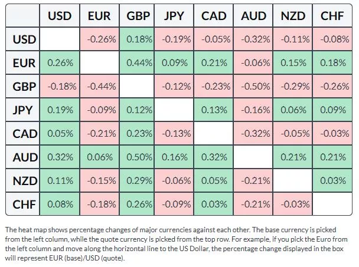Click the CHF column header

[x=332, y=16]
